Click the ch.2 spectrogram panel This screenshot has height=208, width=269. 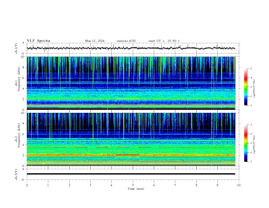pyautogui.click(x=131, y=139)
